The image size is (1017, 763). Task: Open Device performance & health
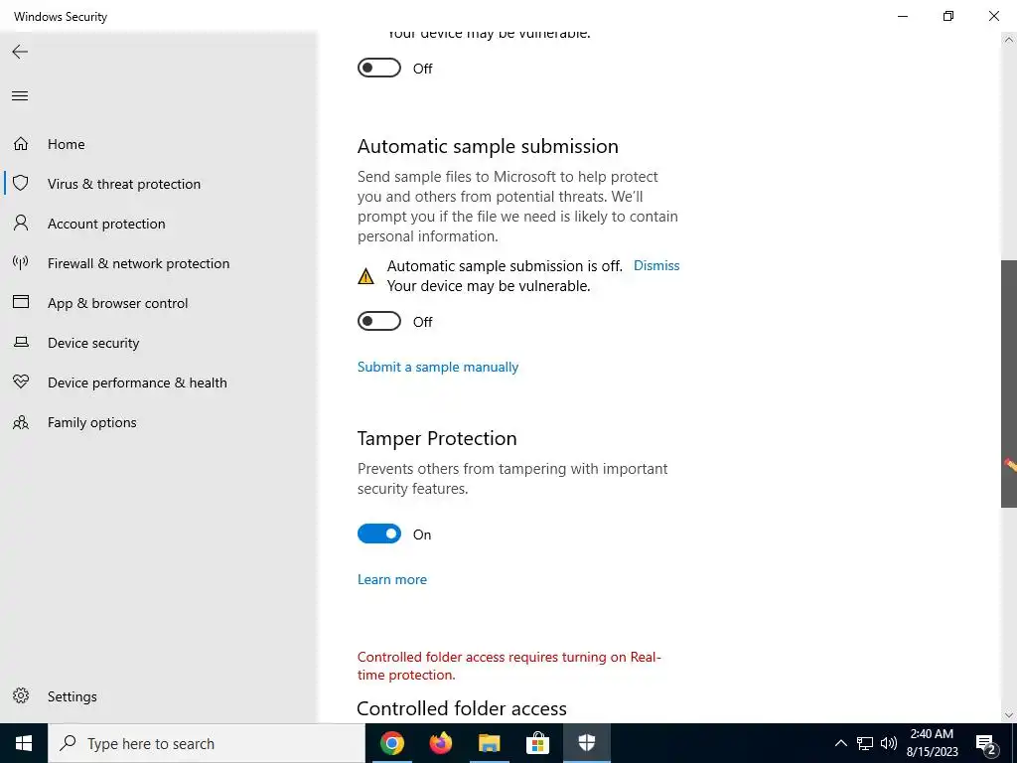tap(137, 382)
